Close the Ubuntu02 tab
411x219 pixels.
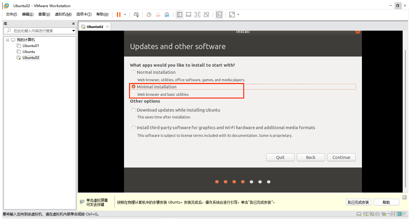(108, 27)
